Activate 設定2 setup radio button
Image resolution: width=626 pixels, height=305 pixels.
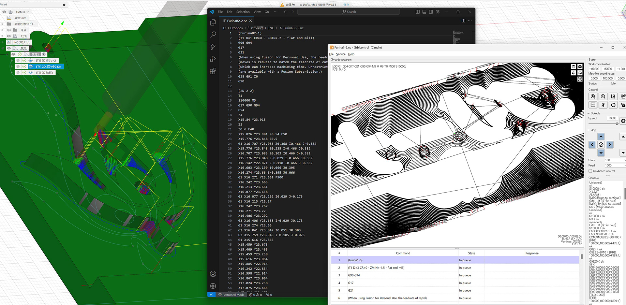[x=44, y=54]
